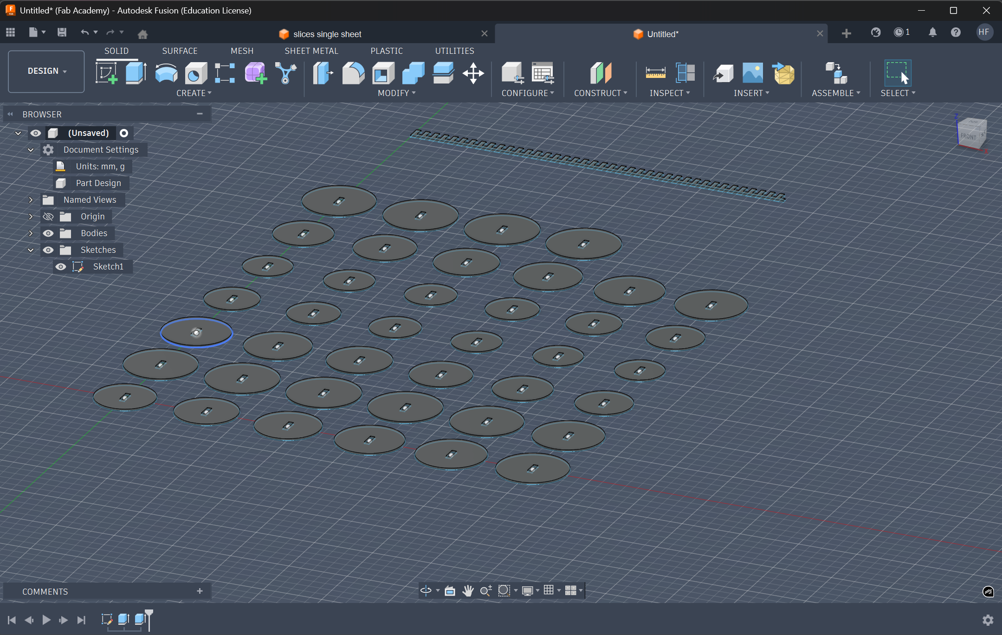Expand the Bodies folder
Image resolution: width=1002 pixels, height=635 pixels.
(x=31, y=233)
